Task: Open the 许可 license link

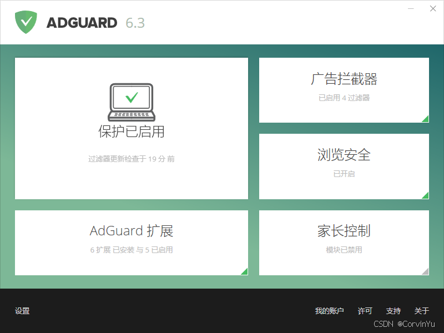Action: click(x=365, y=311)
